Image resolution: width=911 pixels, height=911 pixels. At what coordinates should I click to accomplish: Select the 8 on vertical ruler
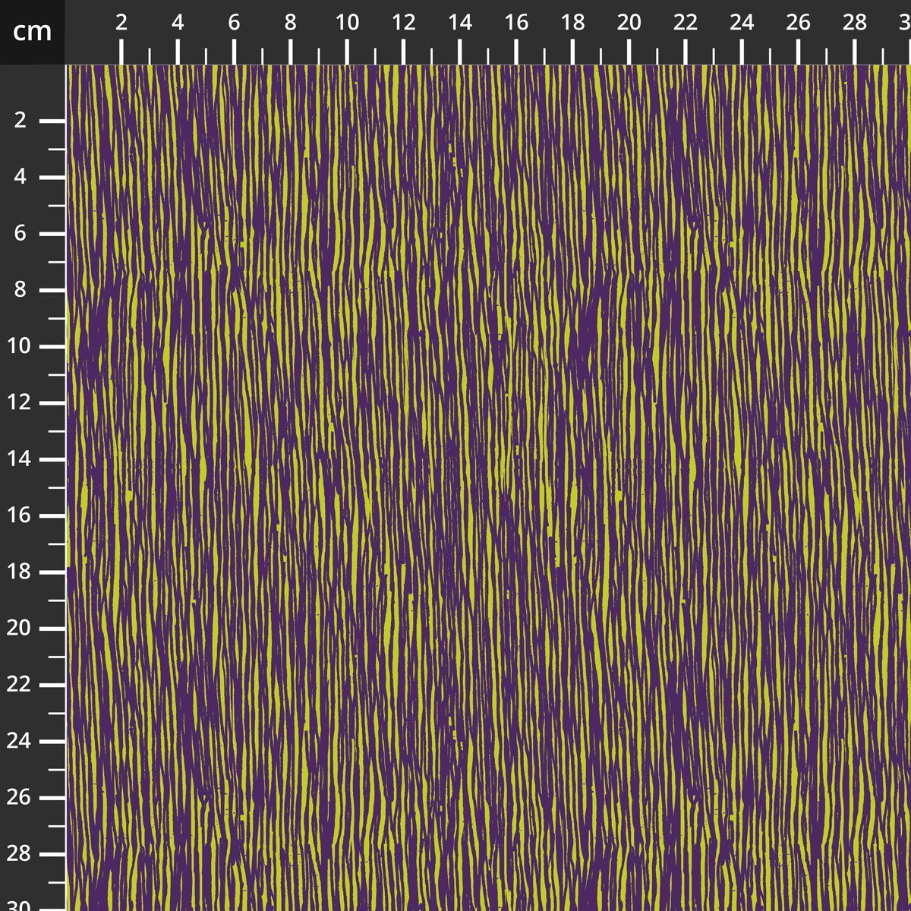point(20,290)
